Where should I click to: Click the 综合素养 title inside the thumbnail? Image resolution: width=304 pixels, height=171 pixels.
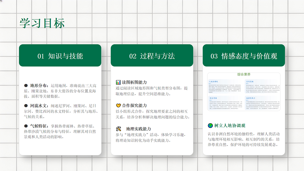[x=244, y=74]
